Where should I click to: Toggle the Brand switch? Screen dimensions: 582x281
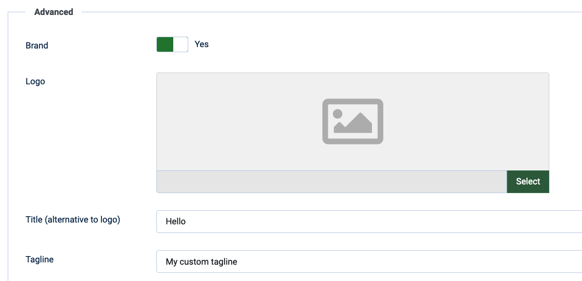tap(172, 44)
